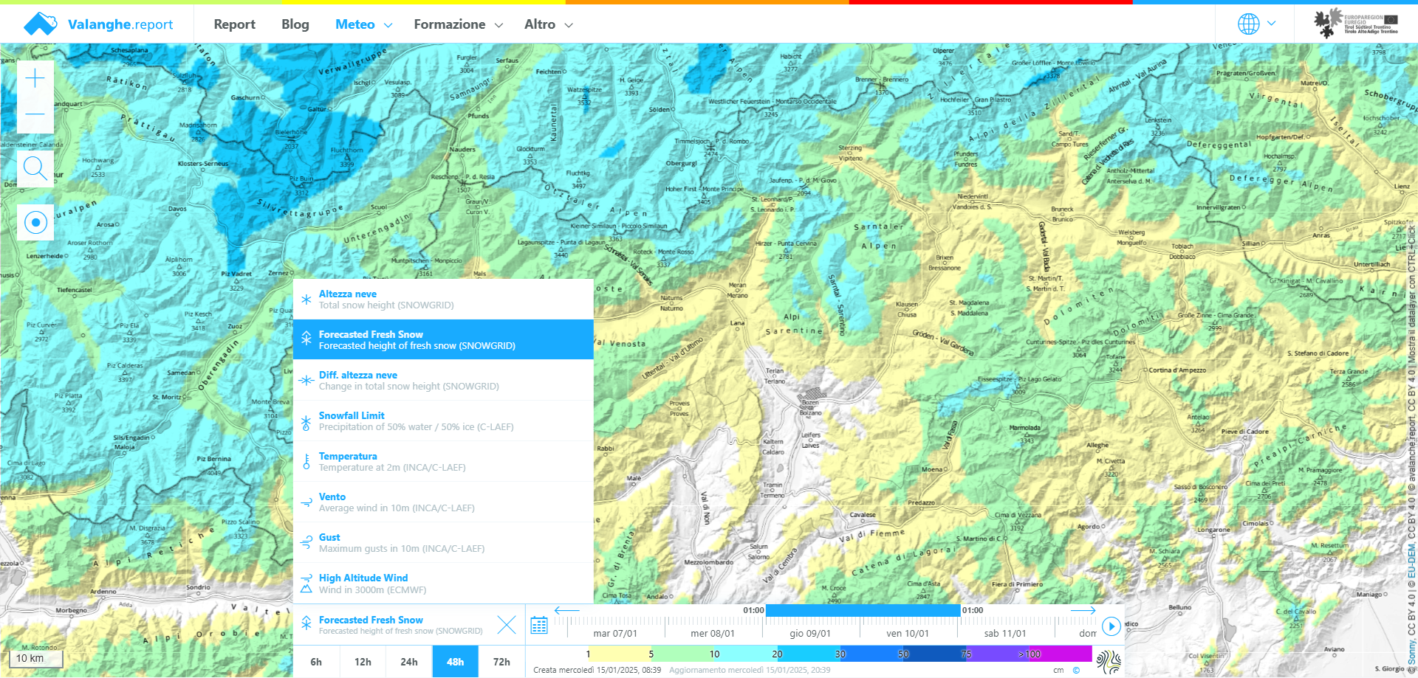Open the calendar date picker

(539, 626)
